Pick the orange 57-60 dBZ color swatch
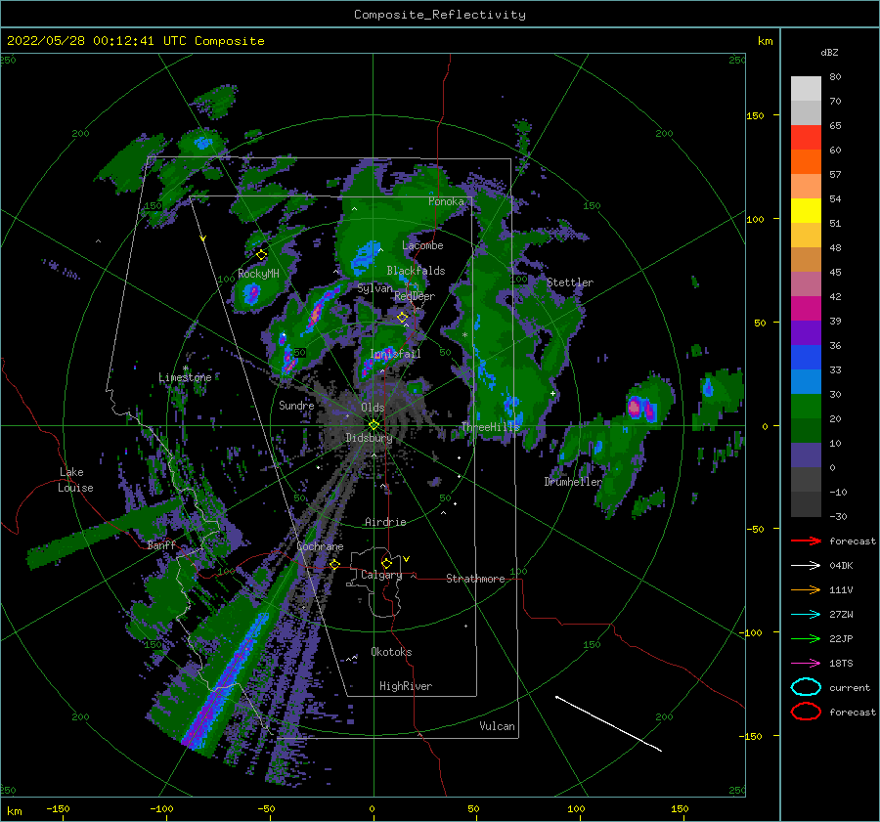This screenshot has width=880, height=822. point(806,162)
